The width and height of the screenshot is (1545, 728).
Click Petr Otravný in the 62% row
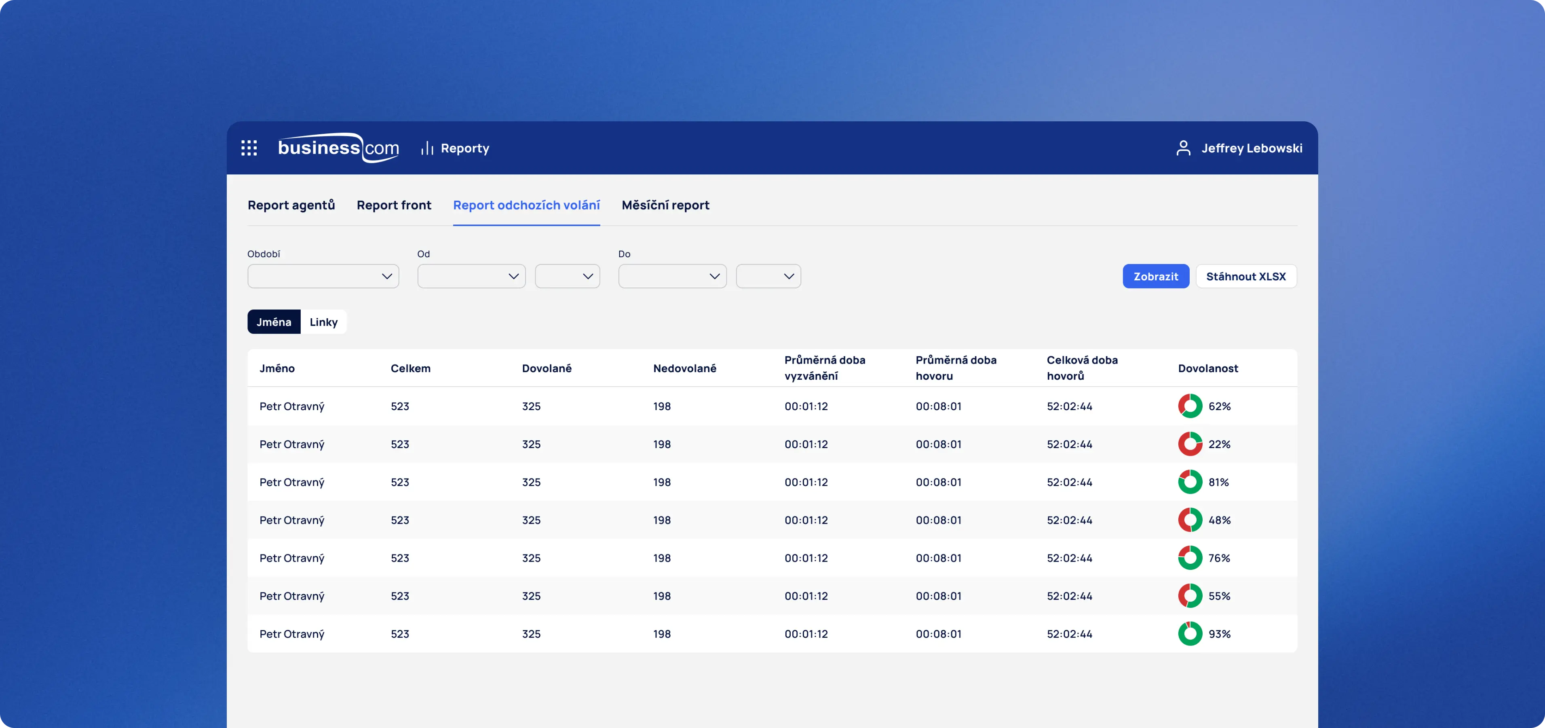pos(292,406)
